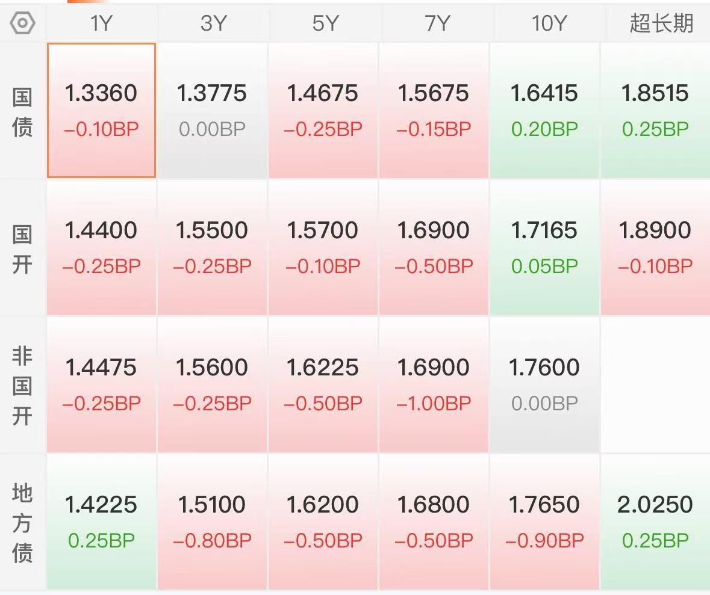Open 国债 3Y cell showing 1.3775
This screenshot has height=595, width=710.
pos(213,111)
